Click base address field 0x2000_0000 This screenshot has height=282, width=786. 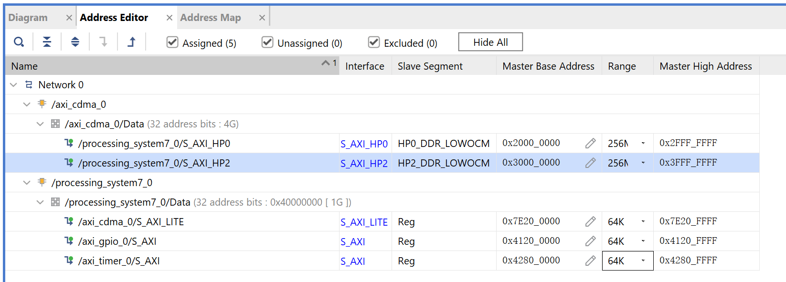click(531, 143)
